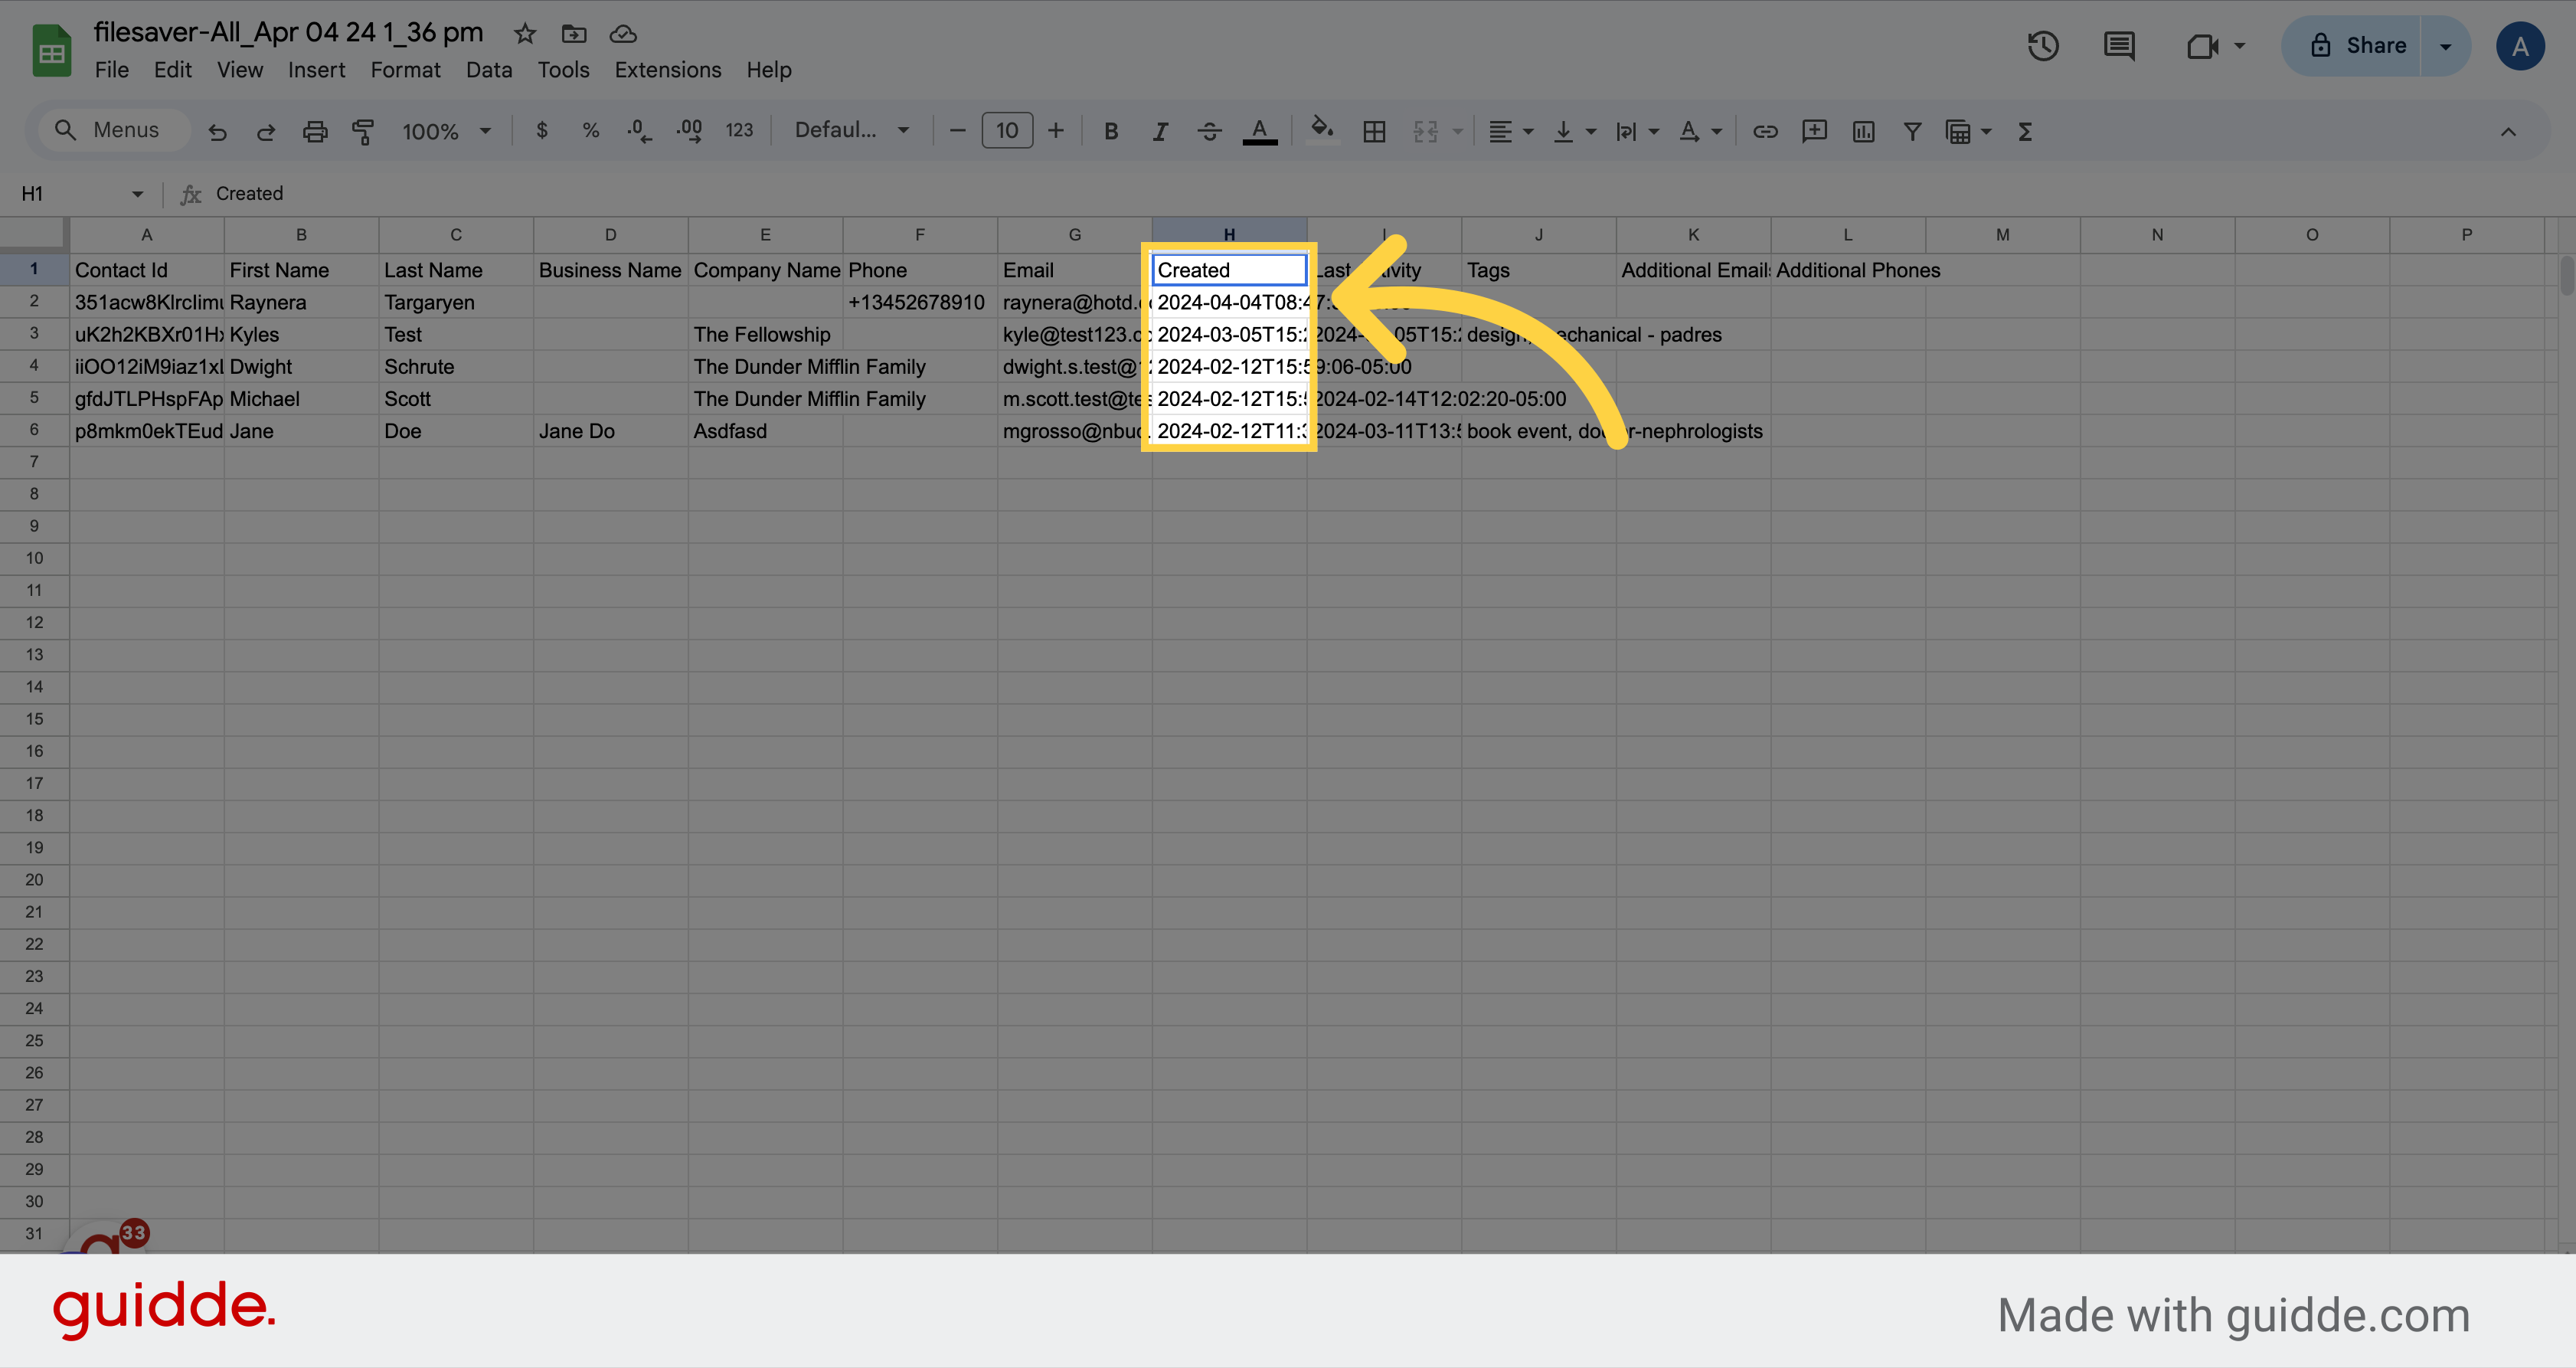Select the column H header
The image size is (2576, 1368).
tap(1229, 234)
